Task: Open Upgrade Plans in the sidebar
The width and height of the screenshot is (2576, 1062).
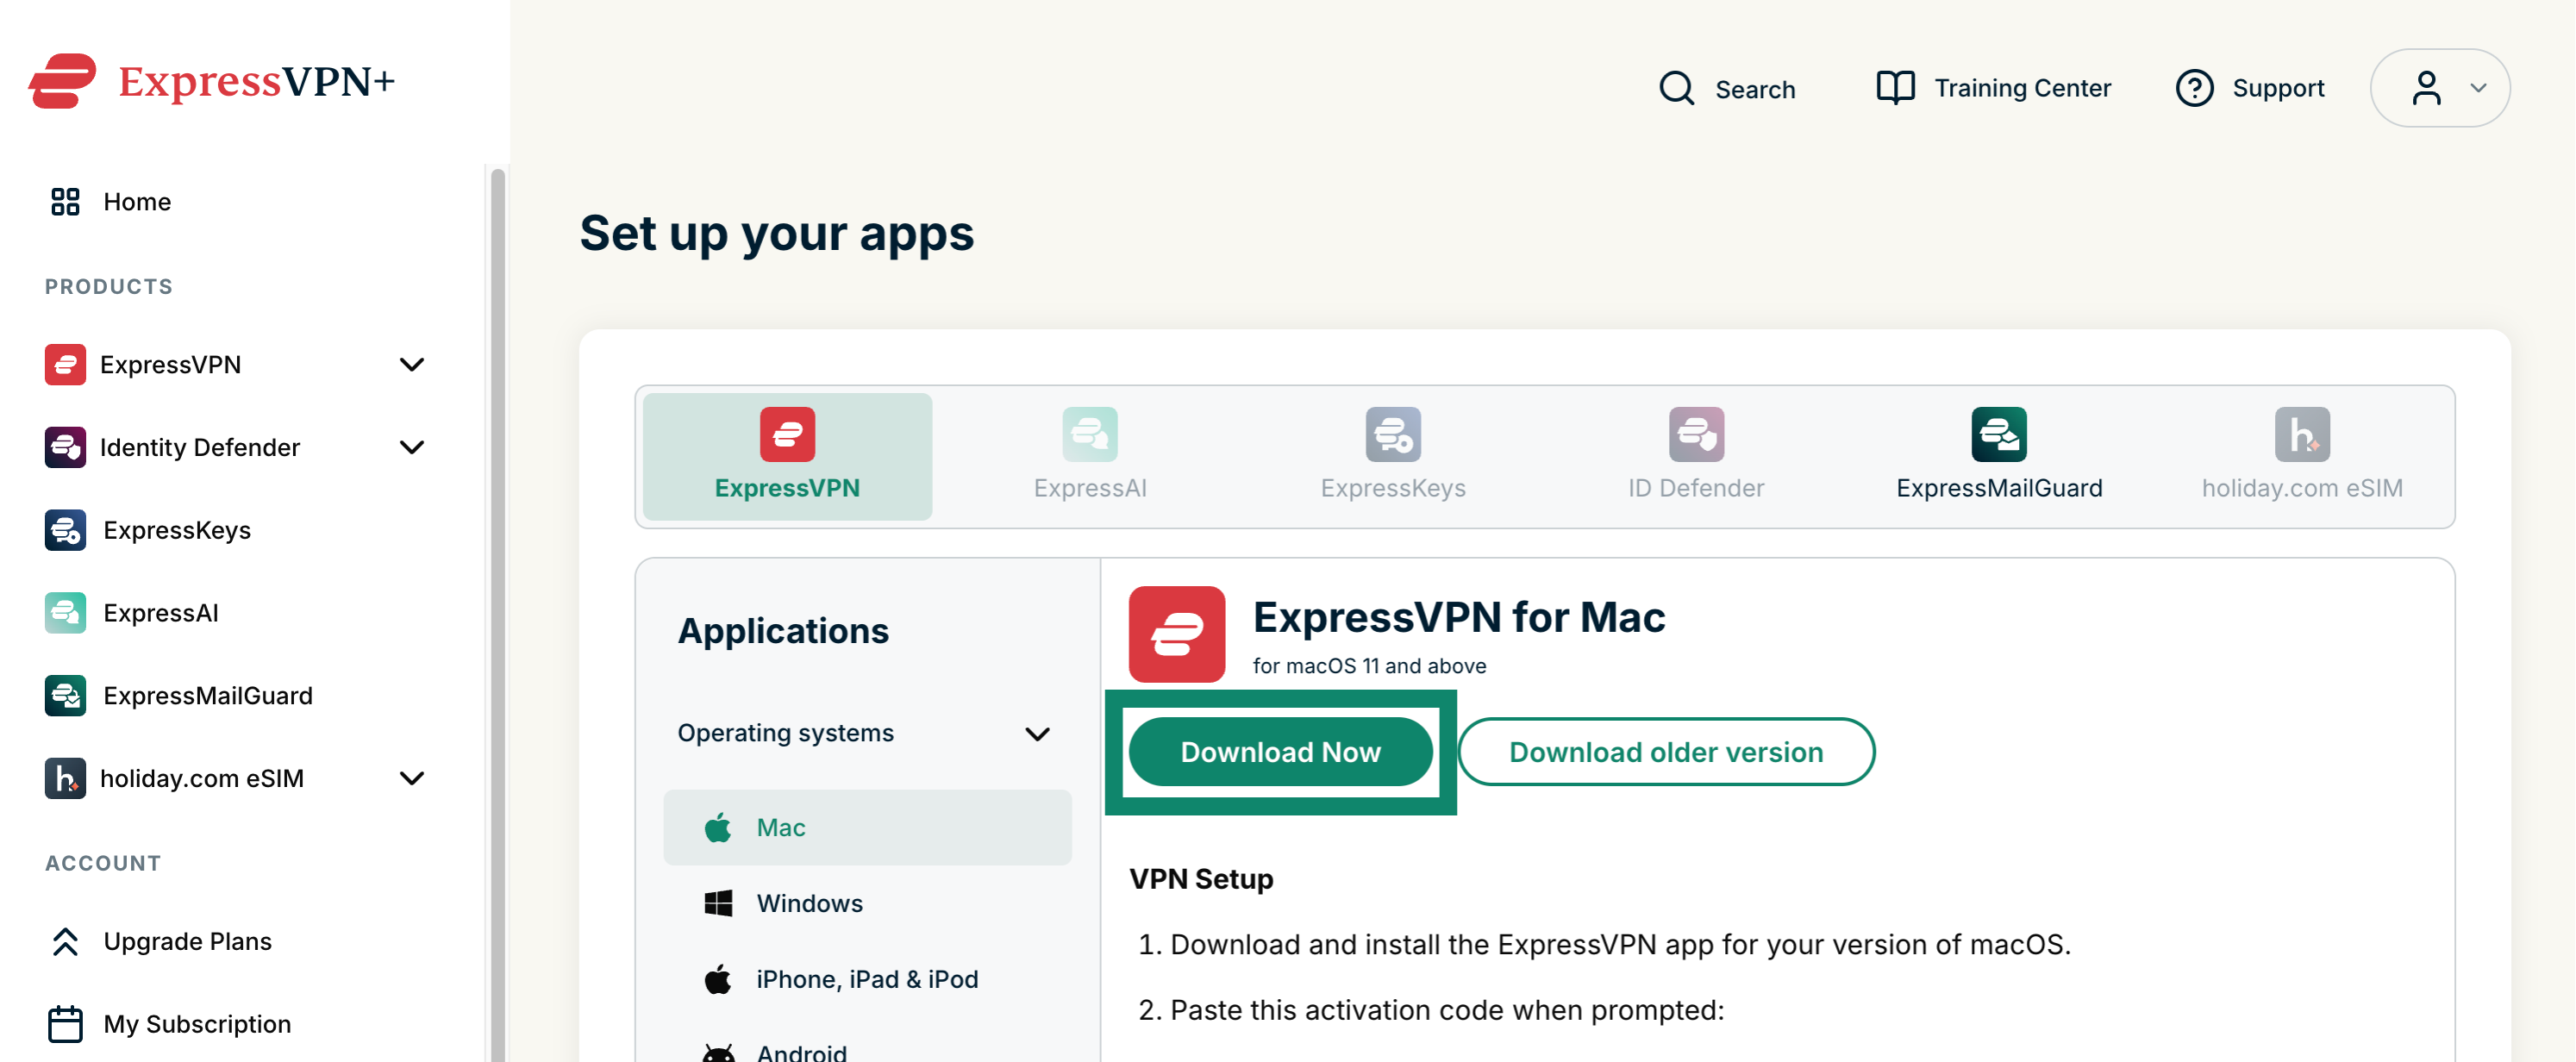Action: point(187,941)
